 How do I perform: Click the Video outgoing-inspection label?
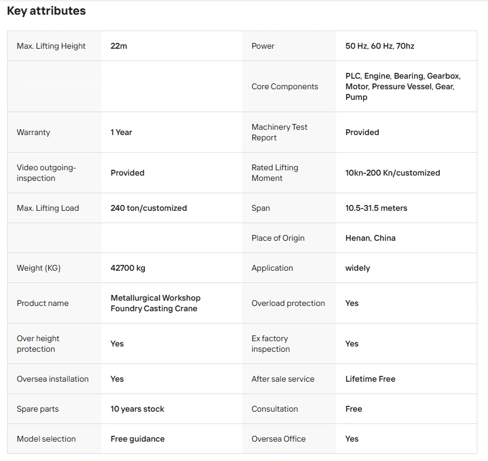click(46, 173)
